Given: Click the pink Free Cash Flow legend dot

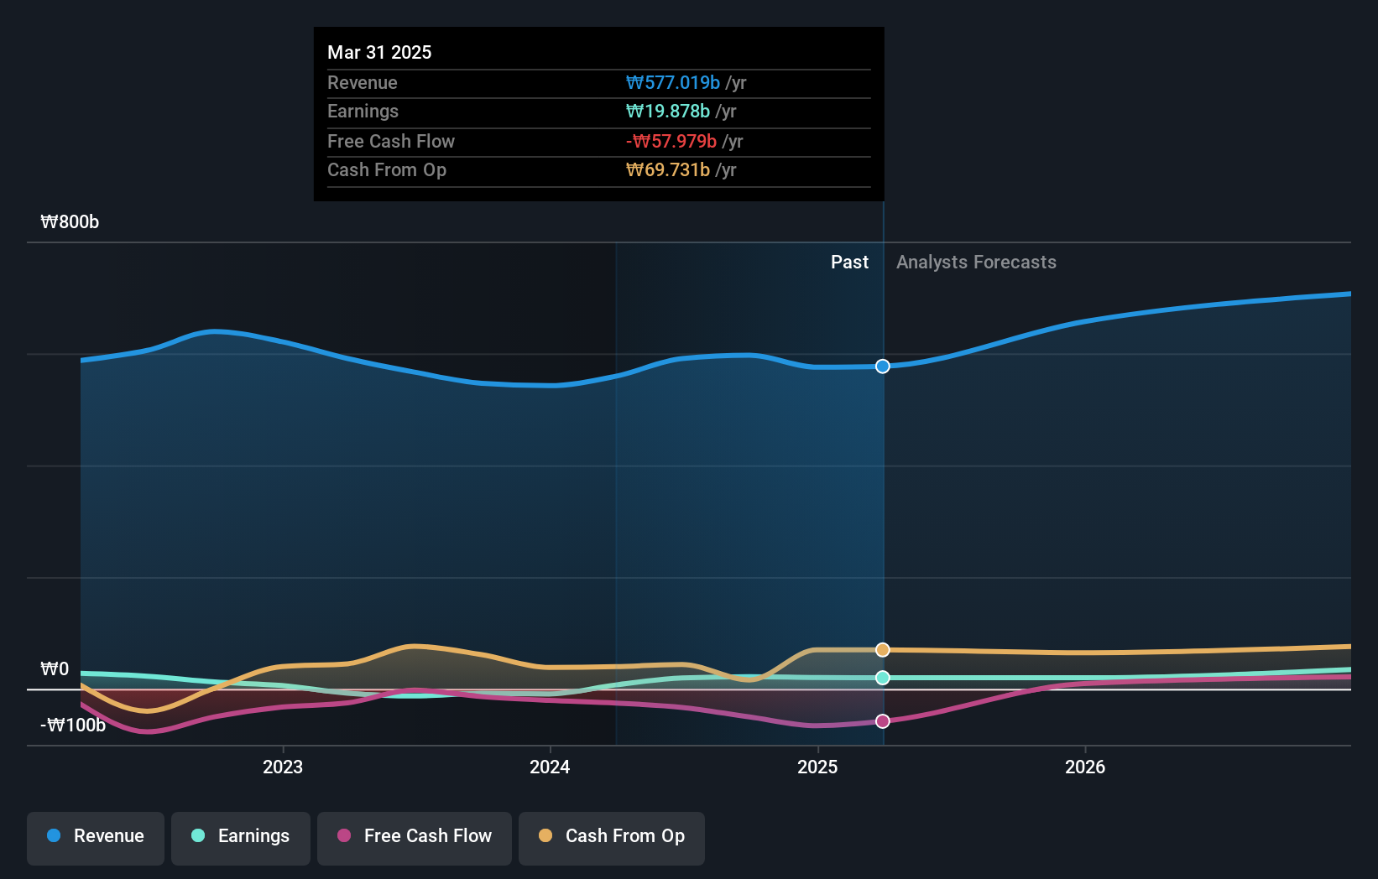Looking at the screenshot, I should (x=343, y=836).
